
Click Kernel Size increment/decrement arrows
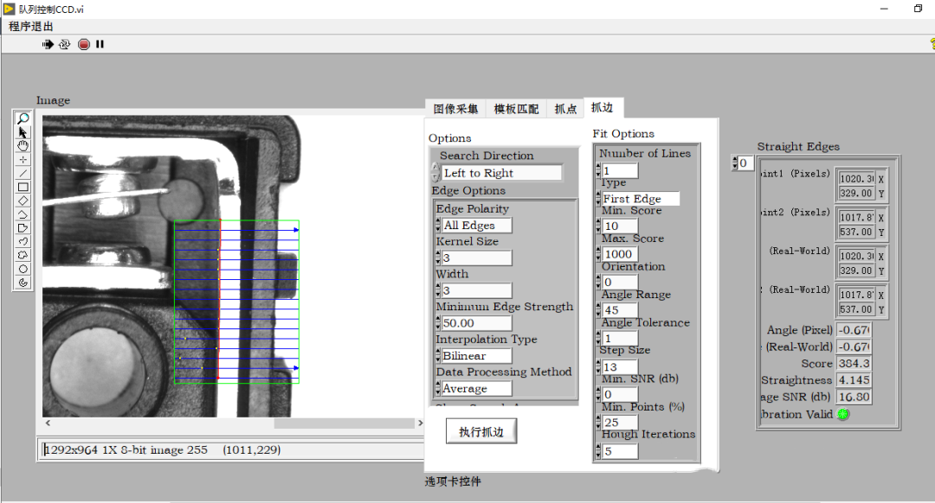click(x=438, y=258)
